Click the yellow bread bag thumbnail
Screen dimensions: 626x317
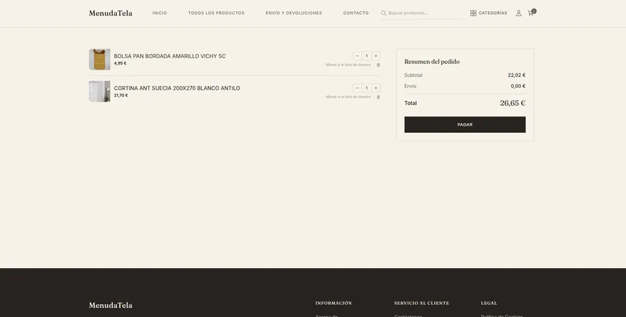click(x=99, y=59)
